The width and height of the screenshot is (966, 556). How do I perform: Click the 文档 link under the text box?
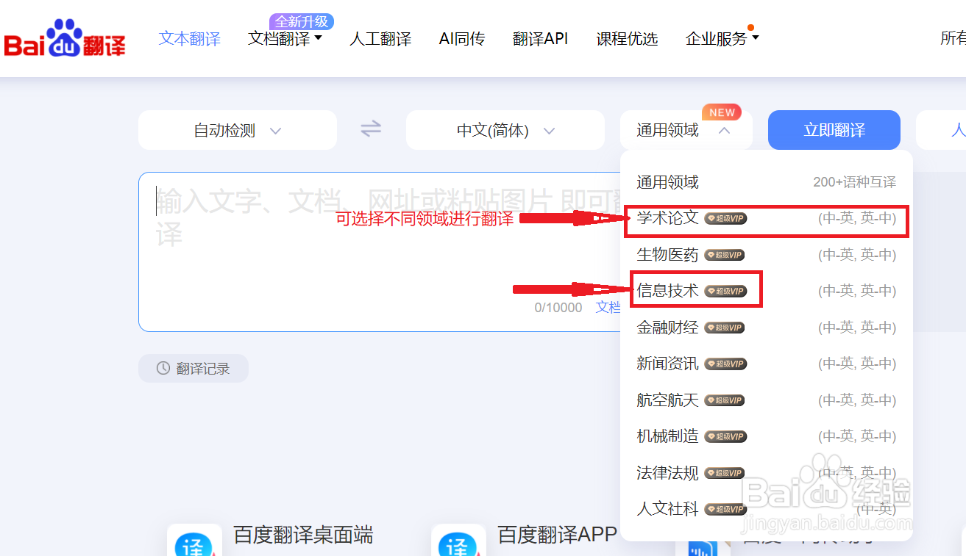click(608, 307)
